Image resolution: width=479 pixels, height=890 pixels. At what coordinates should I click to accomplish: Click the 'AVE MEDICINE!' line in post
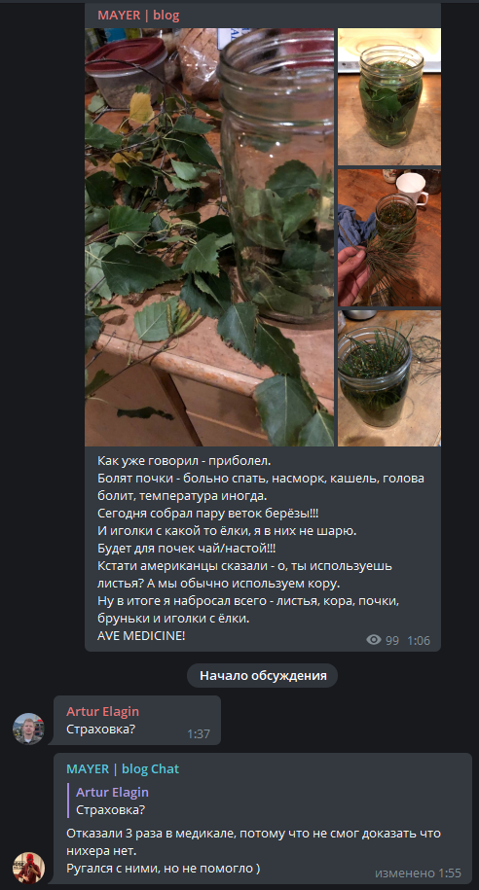click(x=141, y=636)
